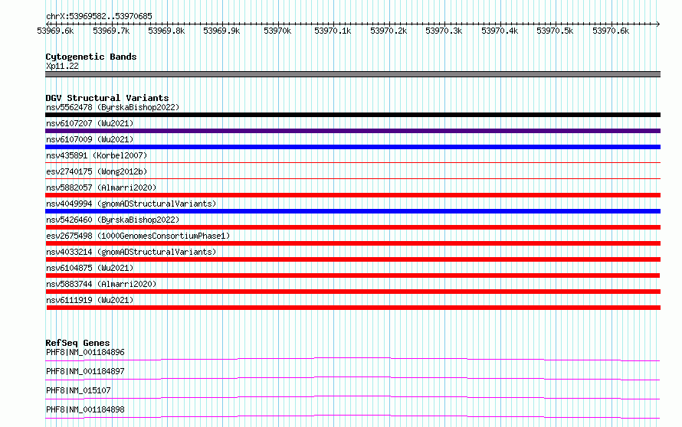Image resolution: width=682 pixels, height=427 pixels.
Task: Click the 53969.9k ruler tick label
Action: [221, 31]
